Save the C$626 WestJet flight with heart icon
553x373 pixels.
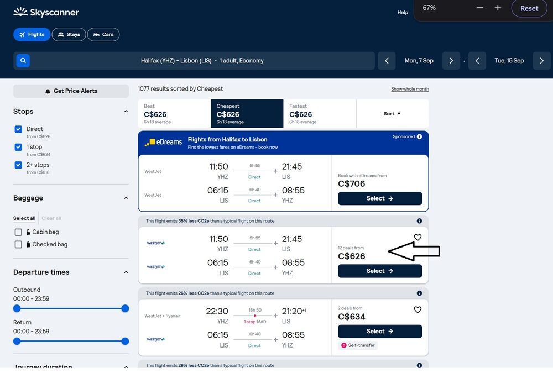click(x=418, y=237)
